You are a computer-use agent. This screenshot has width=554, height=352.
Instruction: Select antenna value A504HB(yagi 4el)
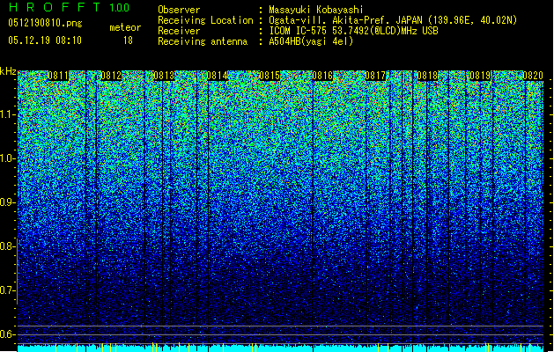pos(311,41)
